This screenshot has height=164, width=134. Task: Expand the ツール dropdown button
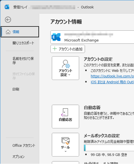pyautogui.click(x=66, y=145)
